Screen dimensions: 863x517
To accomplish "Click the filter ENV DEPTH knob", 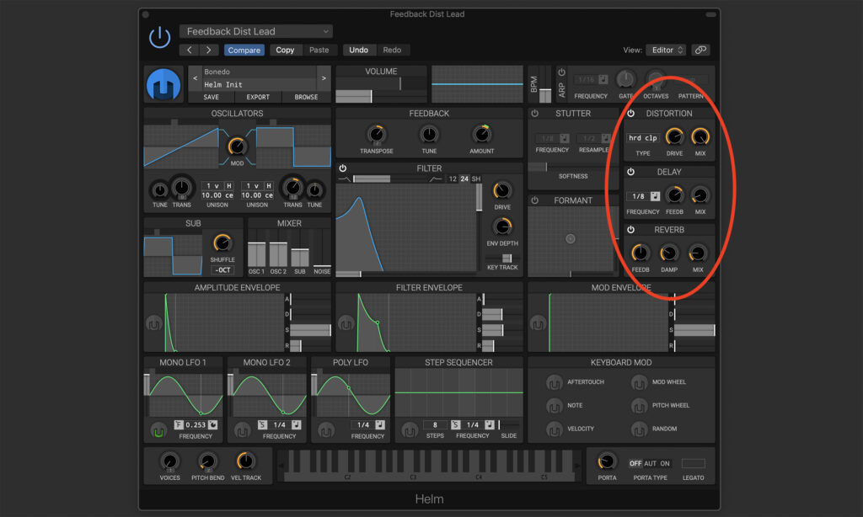I will [x=502, y=227].
